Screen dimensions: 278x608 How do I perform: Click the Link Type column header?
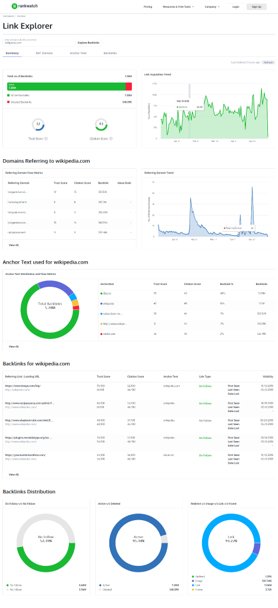click(205, 376)
